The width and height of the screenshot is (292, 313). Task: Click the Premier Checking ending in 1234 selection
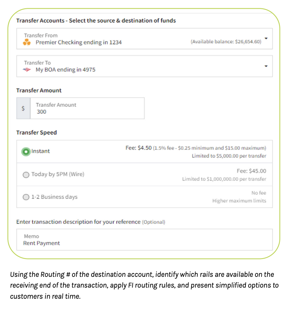(x=78, y=42)
